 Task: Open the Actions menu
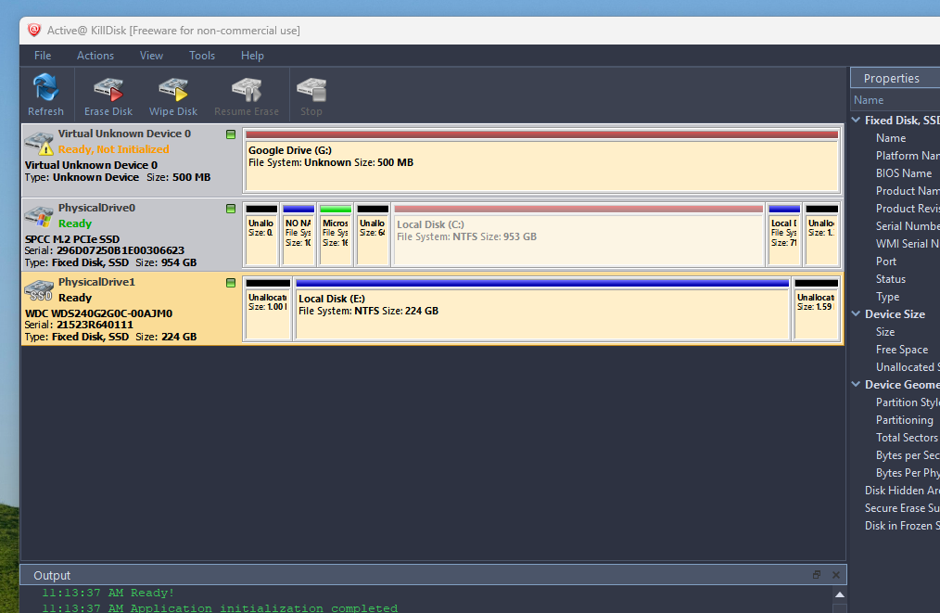[95, 56]
